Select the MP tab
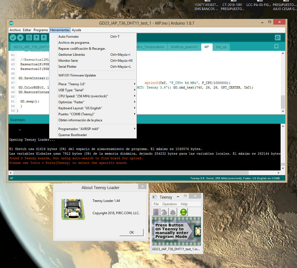 click(207, 47)
